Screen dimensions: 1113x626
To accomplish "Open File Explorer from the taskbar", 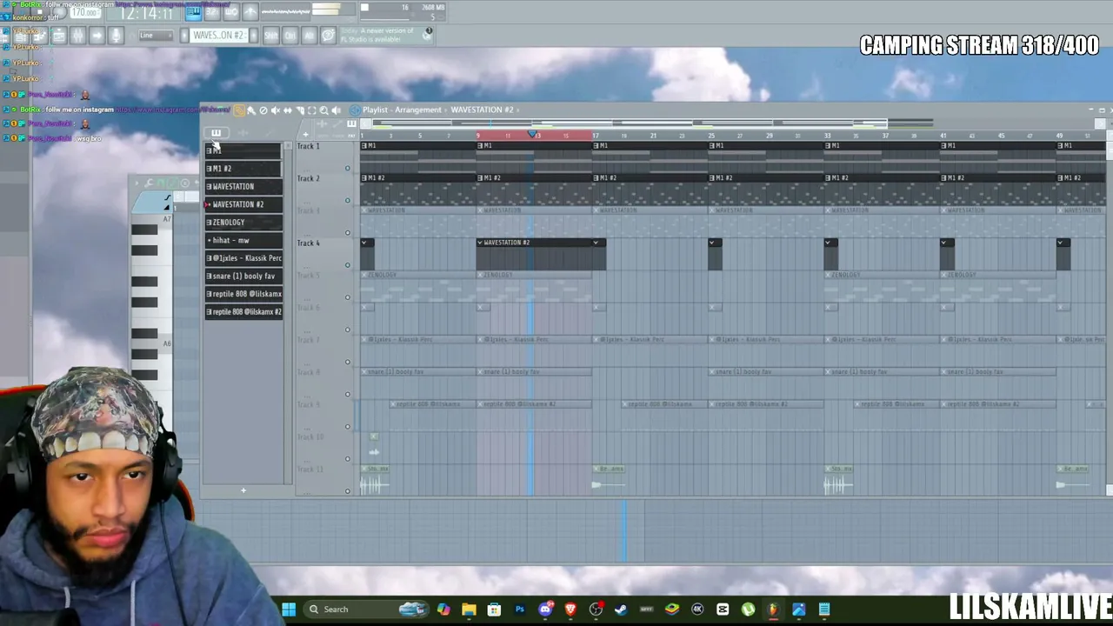I will pos(469,609).
